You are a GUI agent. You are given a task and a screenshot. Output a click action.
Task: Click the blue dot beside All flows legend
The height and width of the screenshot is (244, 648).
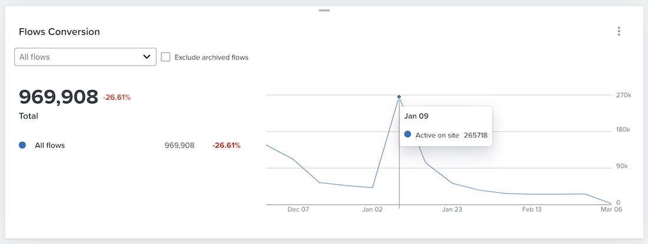(22, 145)
